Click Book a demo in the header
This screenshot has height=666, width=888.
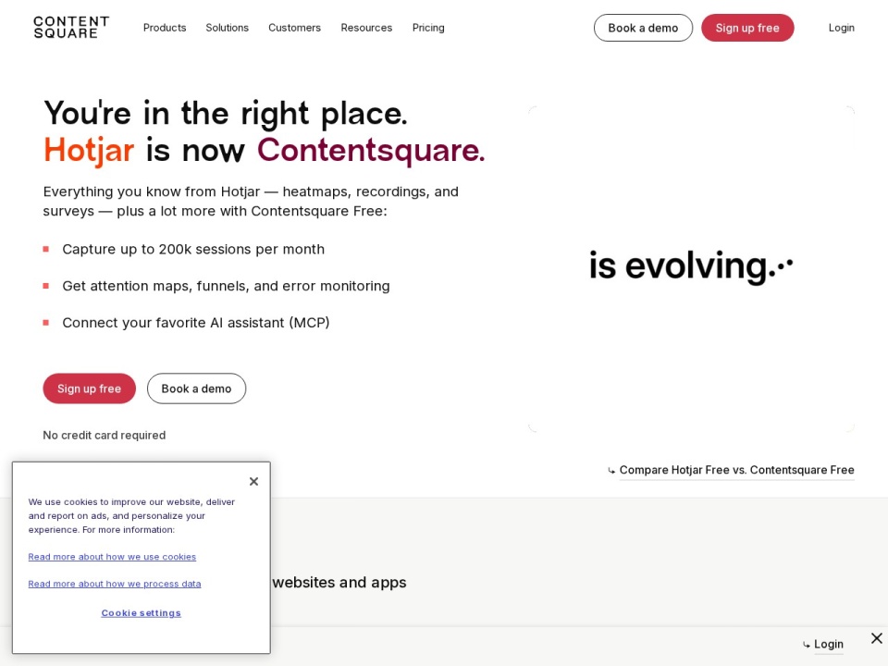pos(643,28)
